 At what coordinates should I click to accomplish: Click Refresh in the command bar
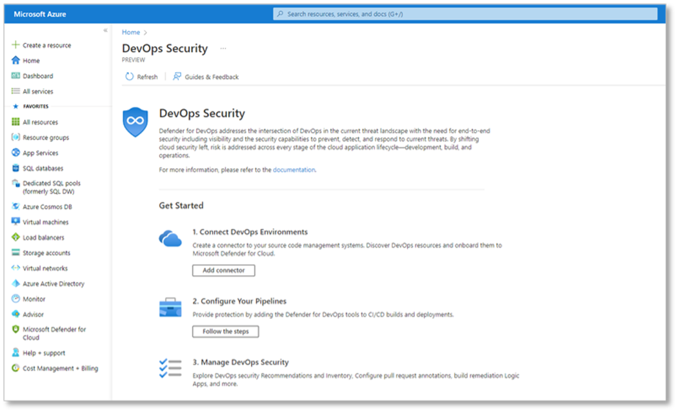pyautogui.click(x=141, y=77)
